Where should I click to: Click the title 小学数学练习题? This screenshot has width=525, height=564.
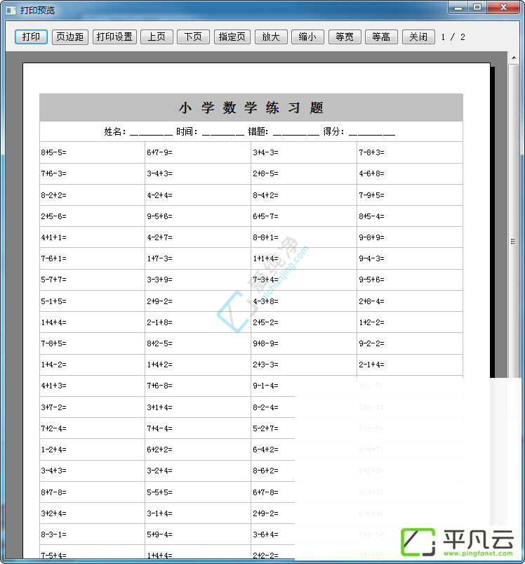point(251,107)
